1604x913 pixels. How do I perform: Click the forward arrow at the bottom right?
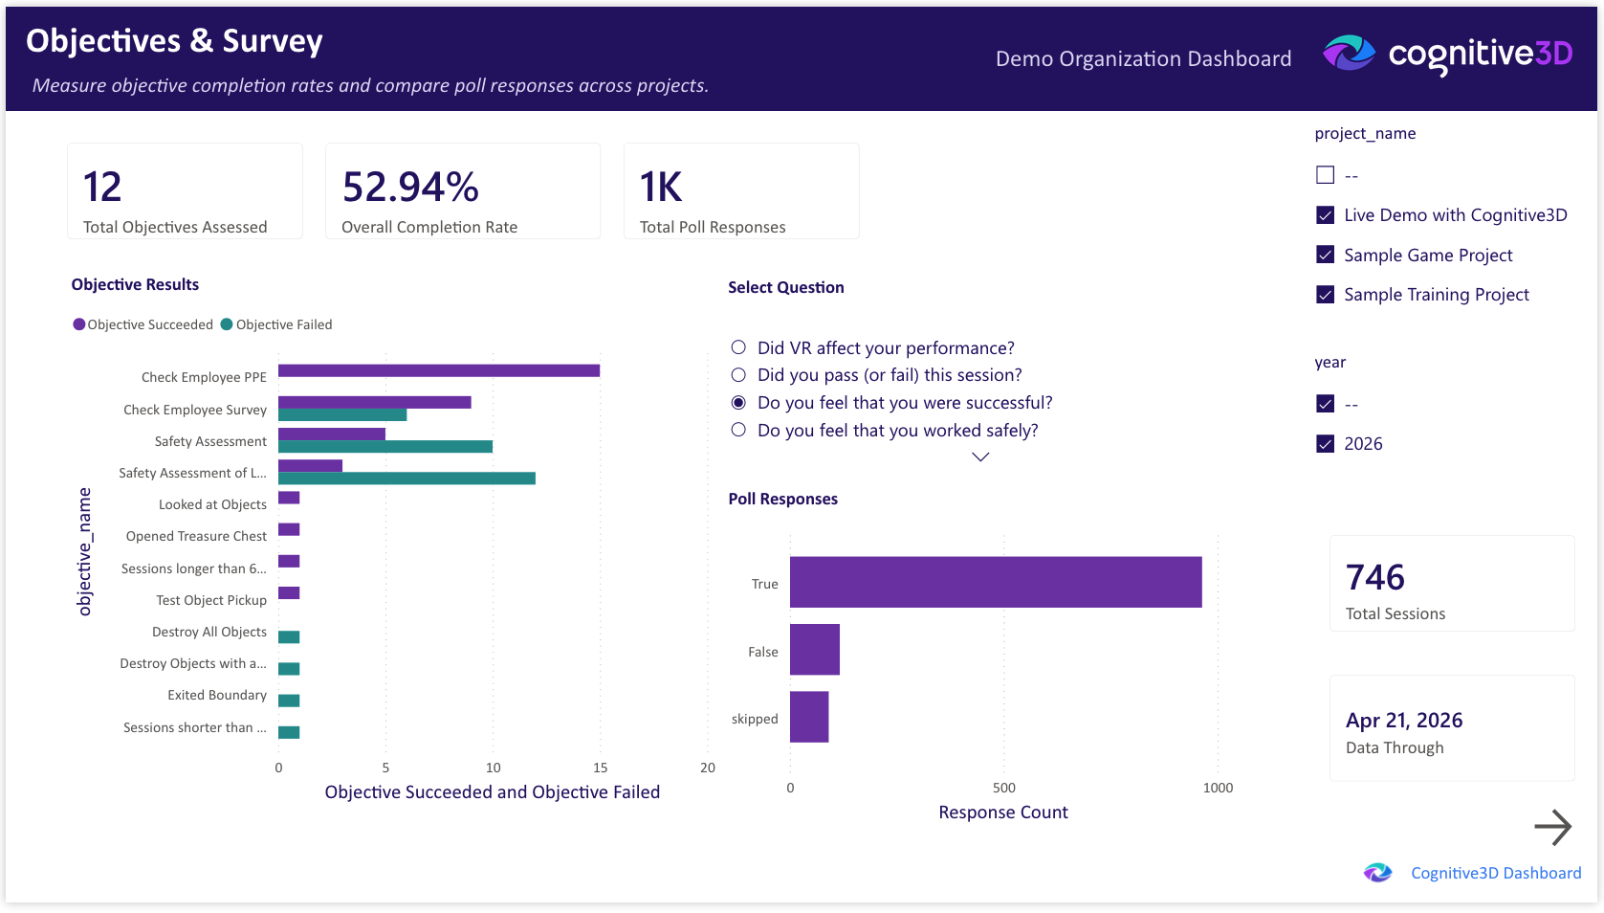(1553, 826)
